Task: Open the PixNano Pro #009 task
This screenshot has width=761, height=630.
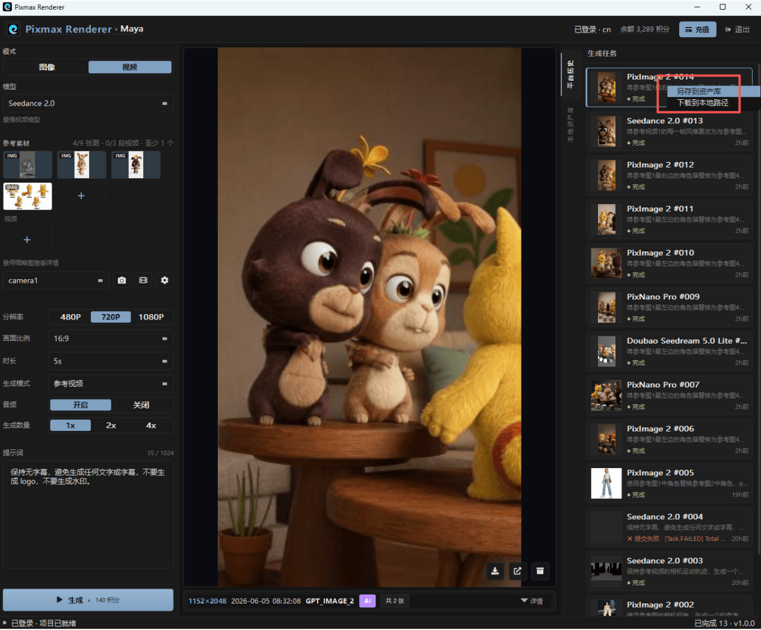Action: (x=669, y=307)
